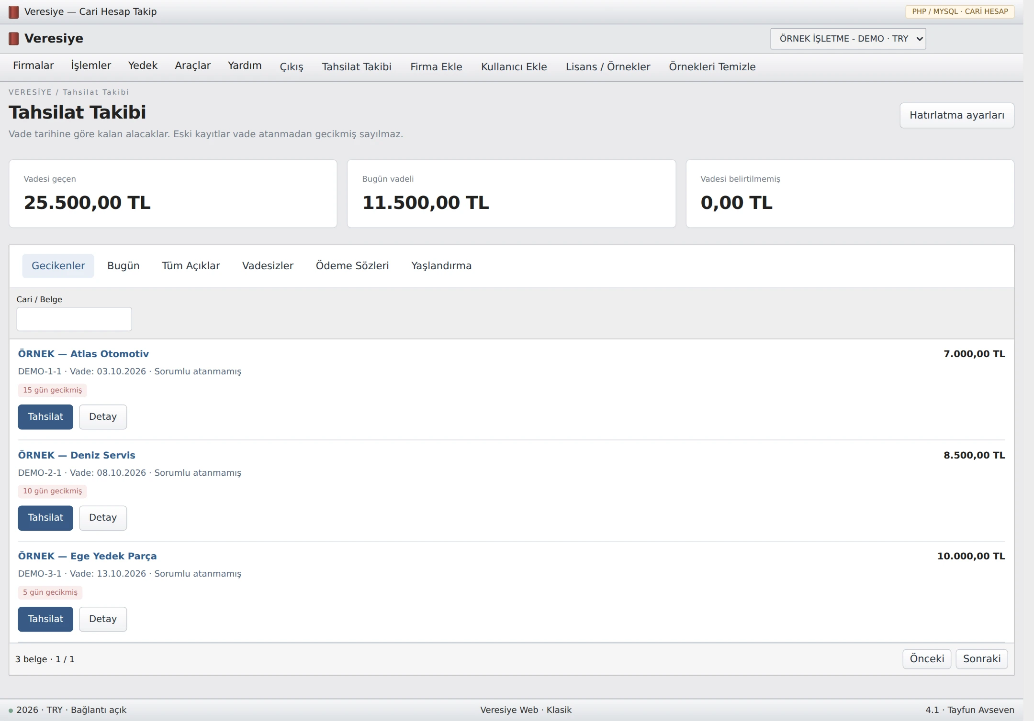Switch to the Yaşlandırma tab
Screen dimensions: 1034x721
(x=441, y=266)
